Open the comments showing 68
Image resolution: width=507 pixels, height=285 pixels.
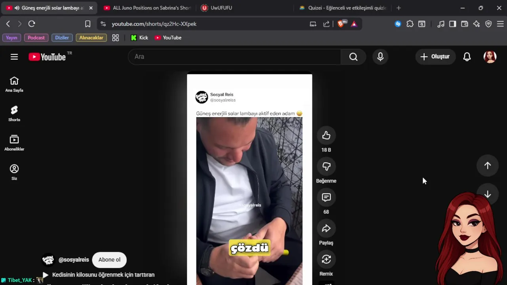[326, 197]
